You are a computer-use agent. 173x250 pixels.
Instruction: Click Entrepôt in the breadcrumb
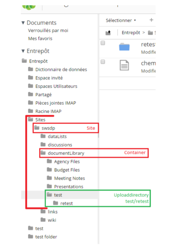point(131,33)
